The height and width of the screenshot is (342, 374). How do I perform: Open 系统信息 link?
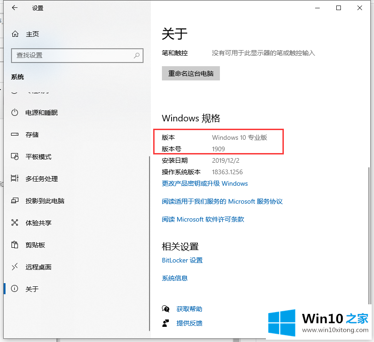[x=175, y=278]
